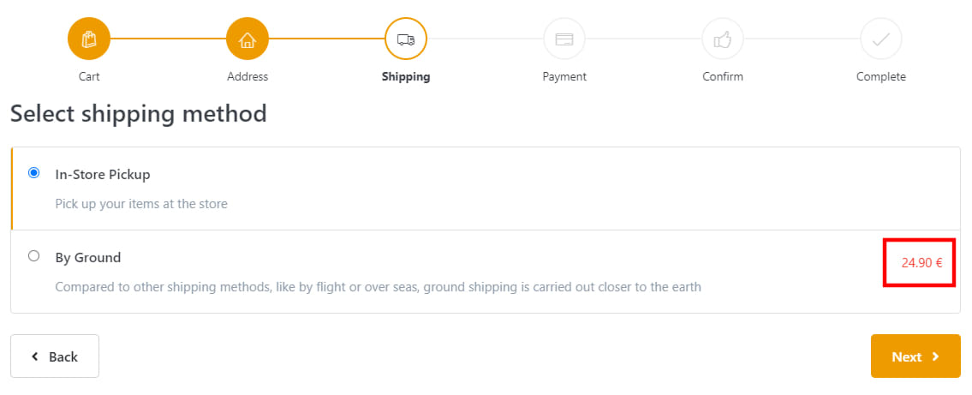Viewport: 972px width, 395px height.
Task: Select the By Ground radio button
Action: tap(33, 255)
